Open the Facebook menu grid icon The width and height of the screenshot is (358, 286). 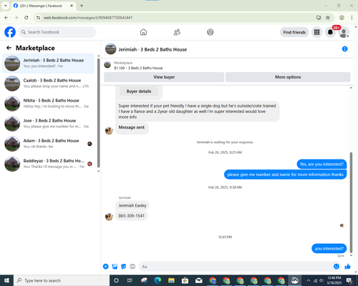click(x=316, y=32)
